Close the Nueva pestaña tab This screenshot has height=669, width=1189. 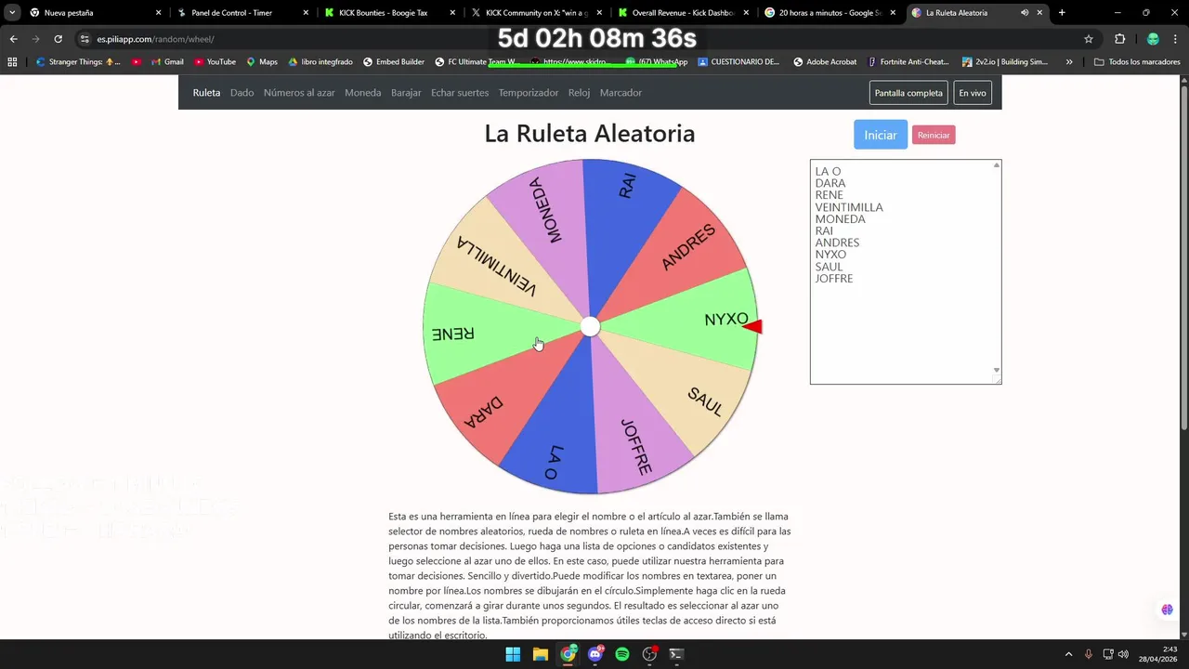pyautogui.click(x=158, y=13)
